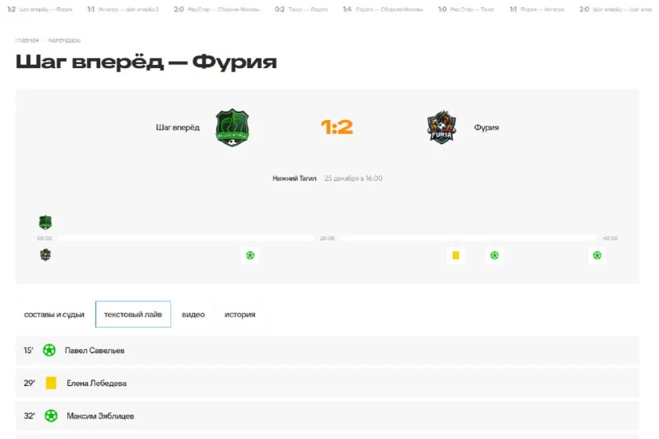Open ticker result 1:2 Шаг вперёд — Фурия
659x439 pixels.
[40, 9]
